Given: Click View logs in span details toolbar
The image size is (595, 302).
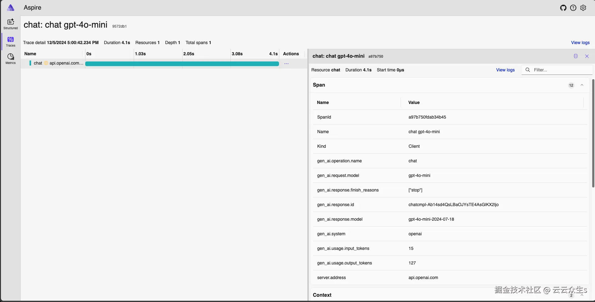Looking at the screenshot, I should click(505, 70).
